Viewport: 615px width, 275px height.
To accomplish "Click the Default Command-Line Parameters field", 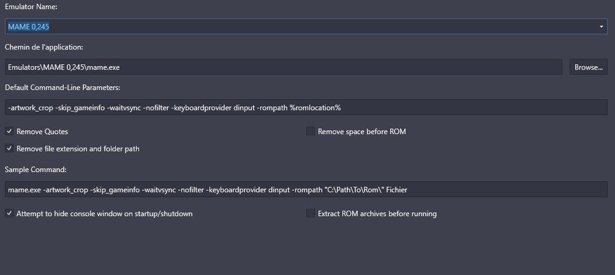I will pyautogui.click(x=306, y=108).
